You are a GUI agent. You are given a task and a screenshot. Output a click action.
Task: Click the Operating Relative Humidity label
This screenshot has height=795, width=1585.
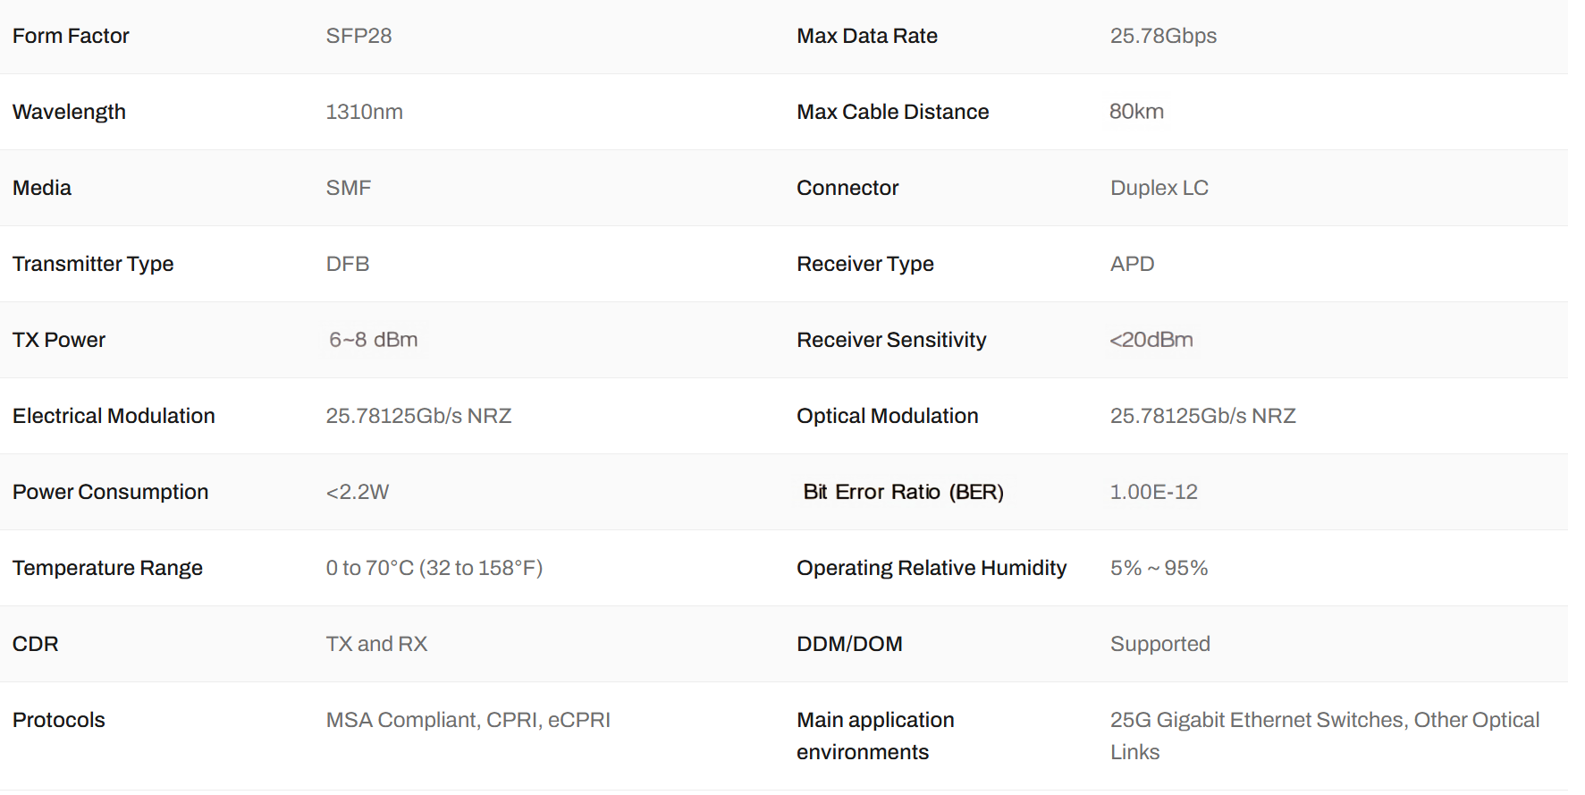pos(932,568)
